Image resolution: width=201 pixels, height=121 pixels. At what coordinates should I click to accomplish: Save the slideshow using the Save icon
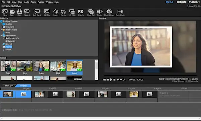19,13
